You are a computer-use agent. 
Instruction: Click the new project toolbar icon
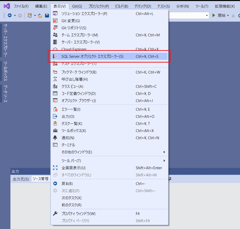pyautogui.click(x=29, y=15)
